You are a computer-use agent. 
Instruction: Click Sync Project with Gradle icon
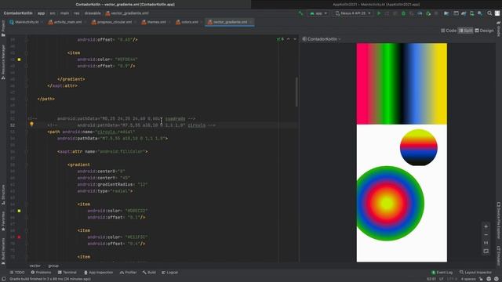coord(464,13)
